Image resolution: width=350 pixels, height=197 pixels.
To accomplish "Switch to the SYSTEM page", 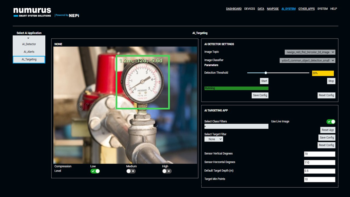I will 322,8.
